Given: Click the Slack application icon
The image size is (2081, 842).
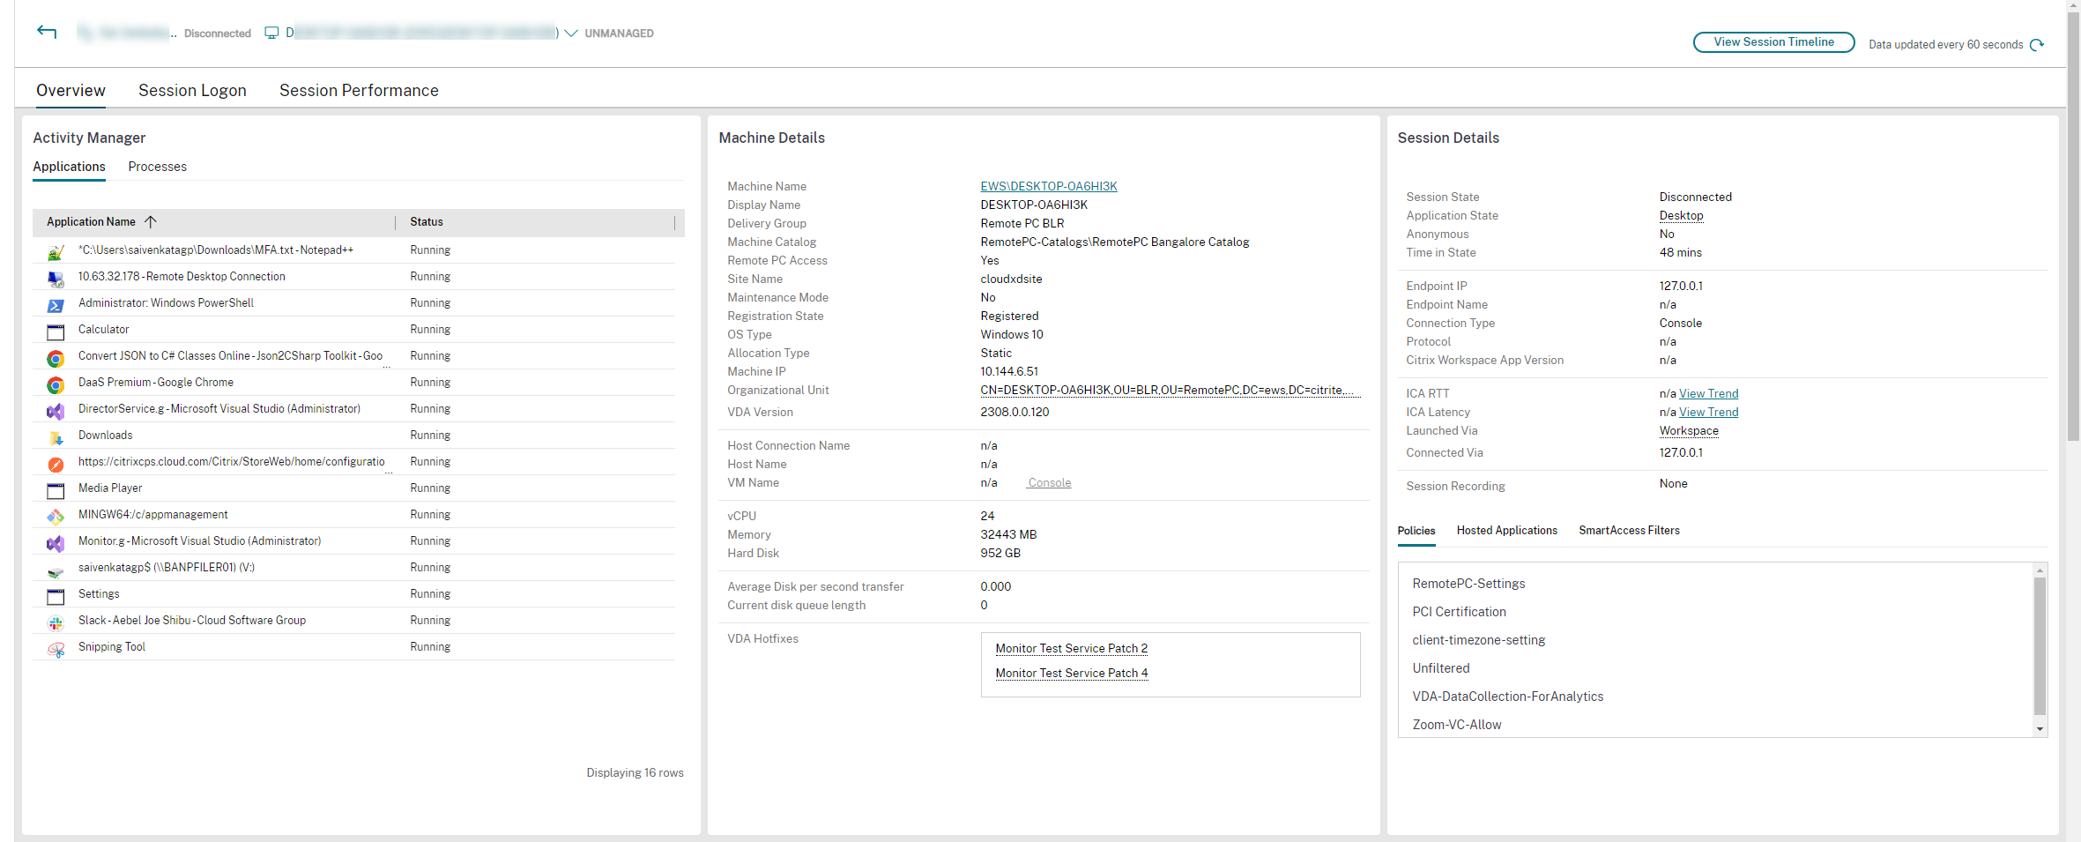Looking at the screenshot, I should [56, 622].
